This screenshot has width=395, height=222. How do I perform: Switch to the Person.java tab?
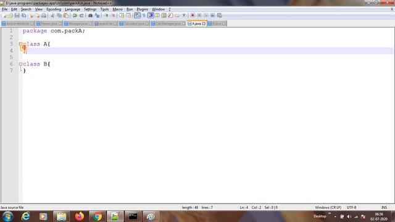click(49, 23)
